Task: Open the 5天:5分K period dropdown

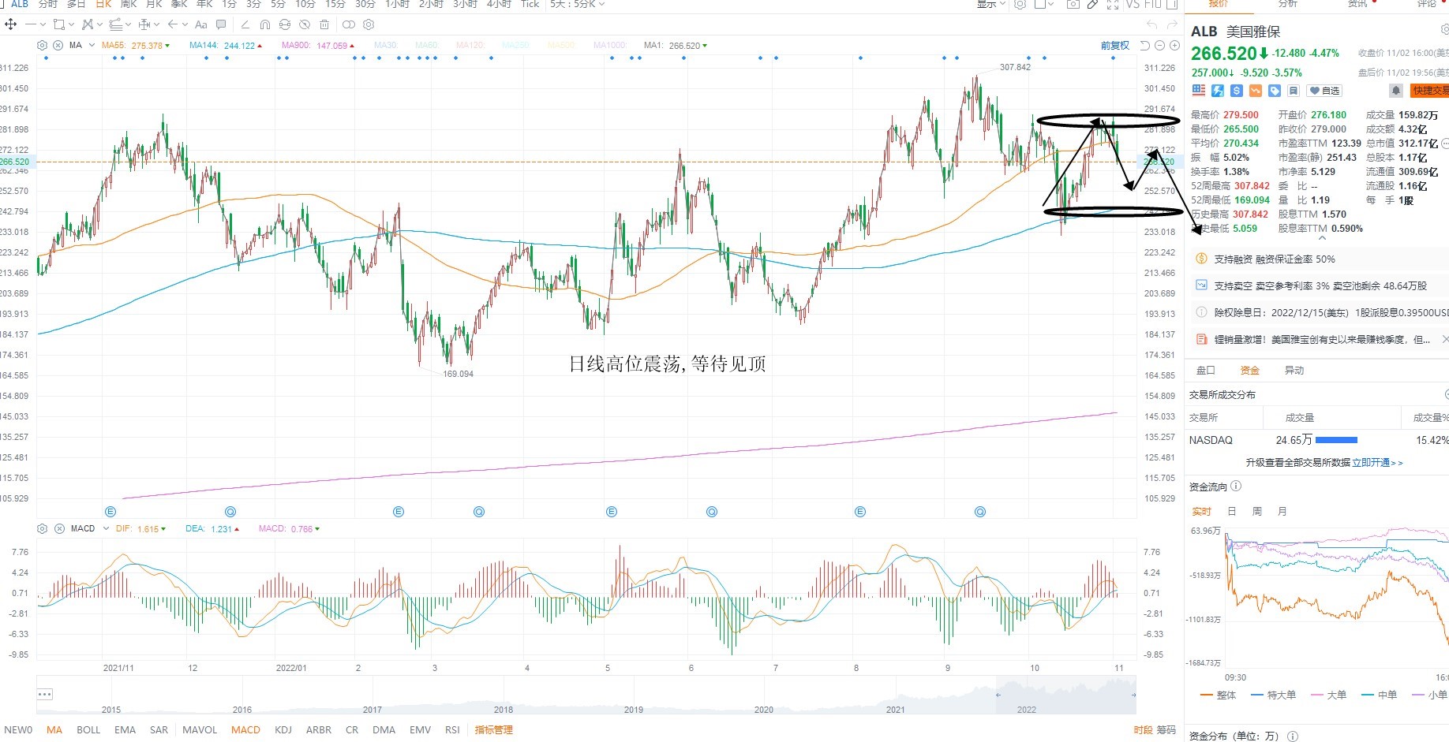Action: 578,4
